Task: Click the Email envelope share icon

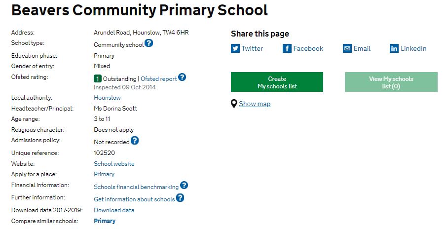Action: (x=347, y=48)
